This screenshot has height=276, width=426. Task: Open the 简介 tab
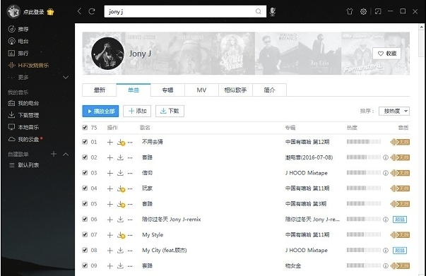click(x=269, y=90)
